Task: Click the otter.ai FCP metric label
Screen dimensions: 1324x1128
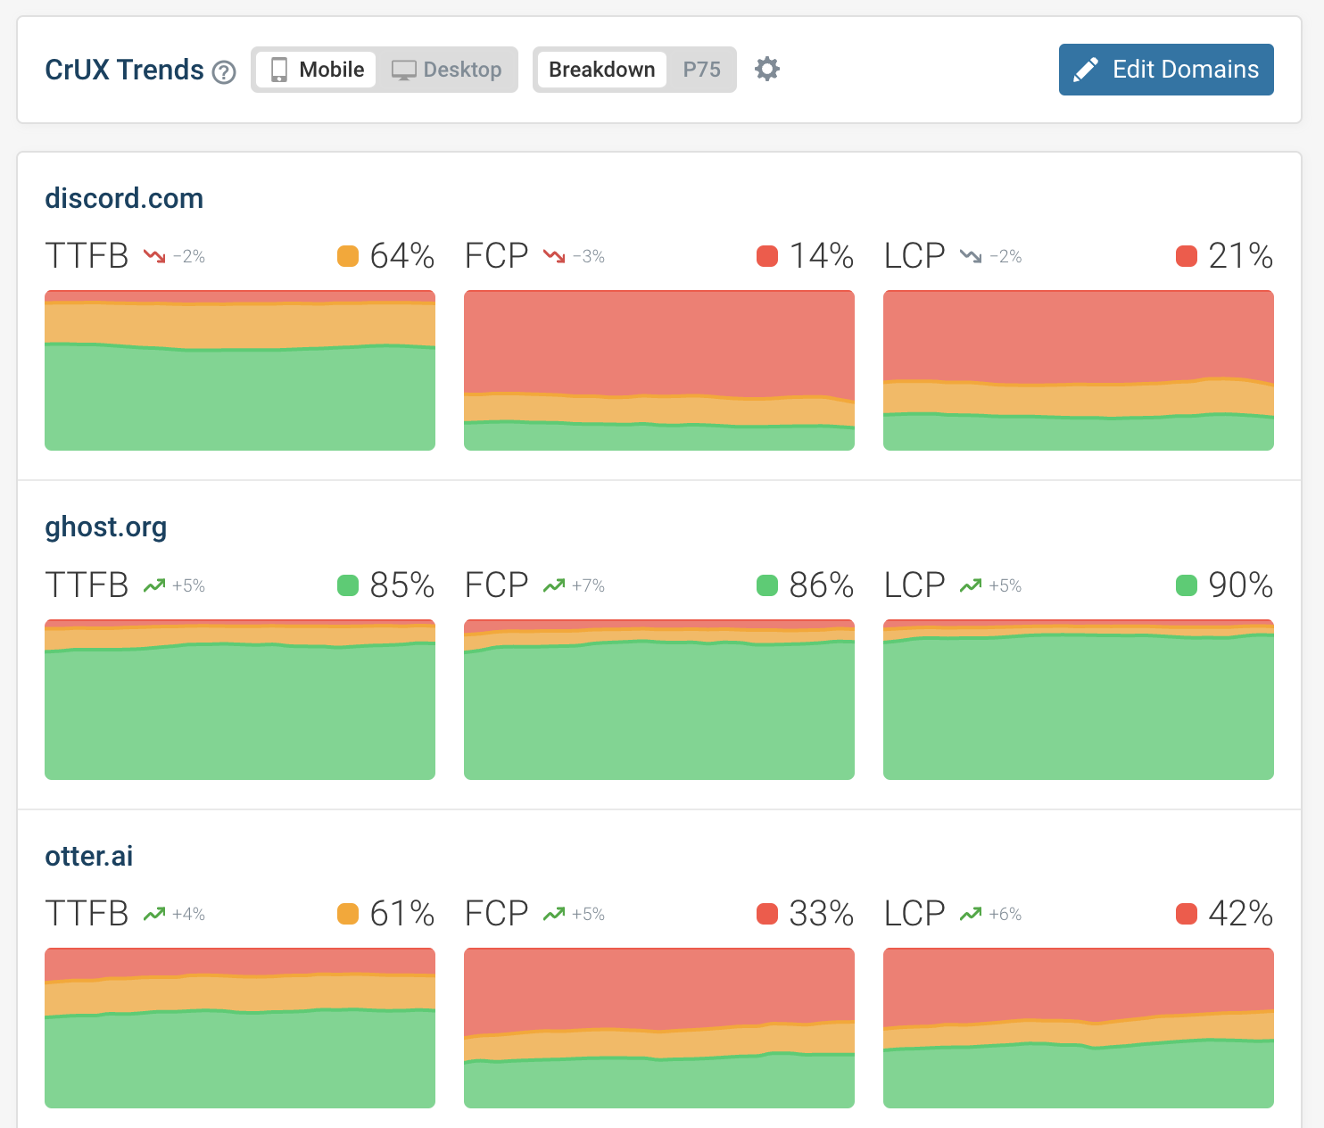Action: point(497,914)
